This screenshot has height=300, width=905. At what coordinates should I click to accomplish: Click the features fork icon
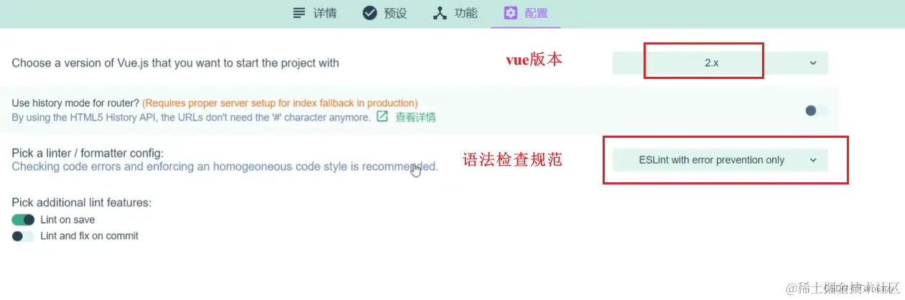440,13
